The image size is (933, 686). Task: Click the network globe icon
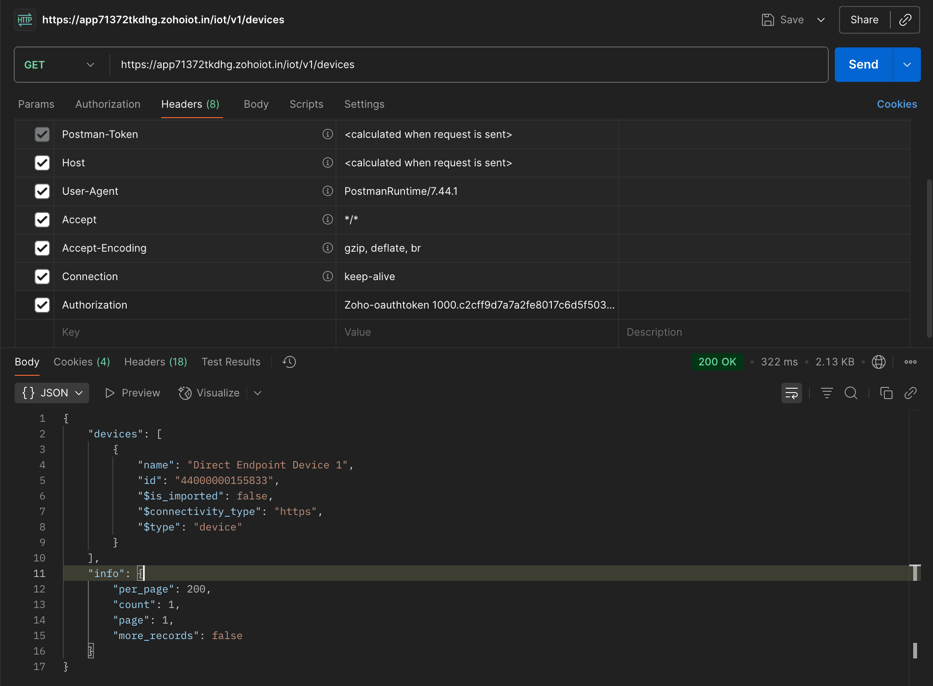pos(878,362)
